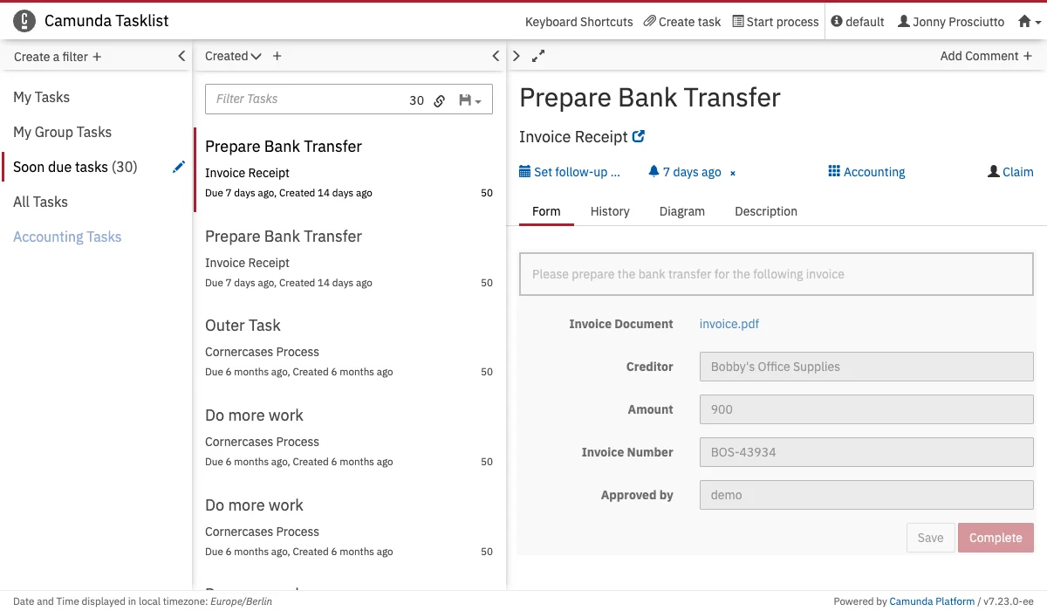Image resolution: width=1047 pixels, height=611 pixels.
Task: Set follow-up date calendar link
Action: tap(570, 172)
